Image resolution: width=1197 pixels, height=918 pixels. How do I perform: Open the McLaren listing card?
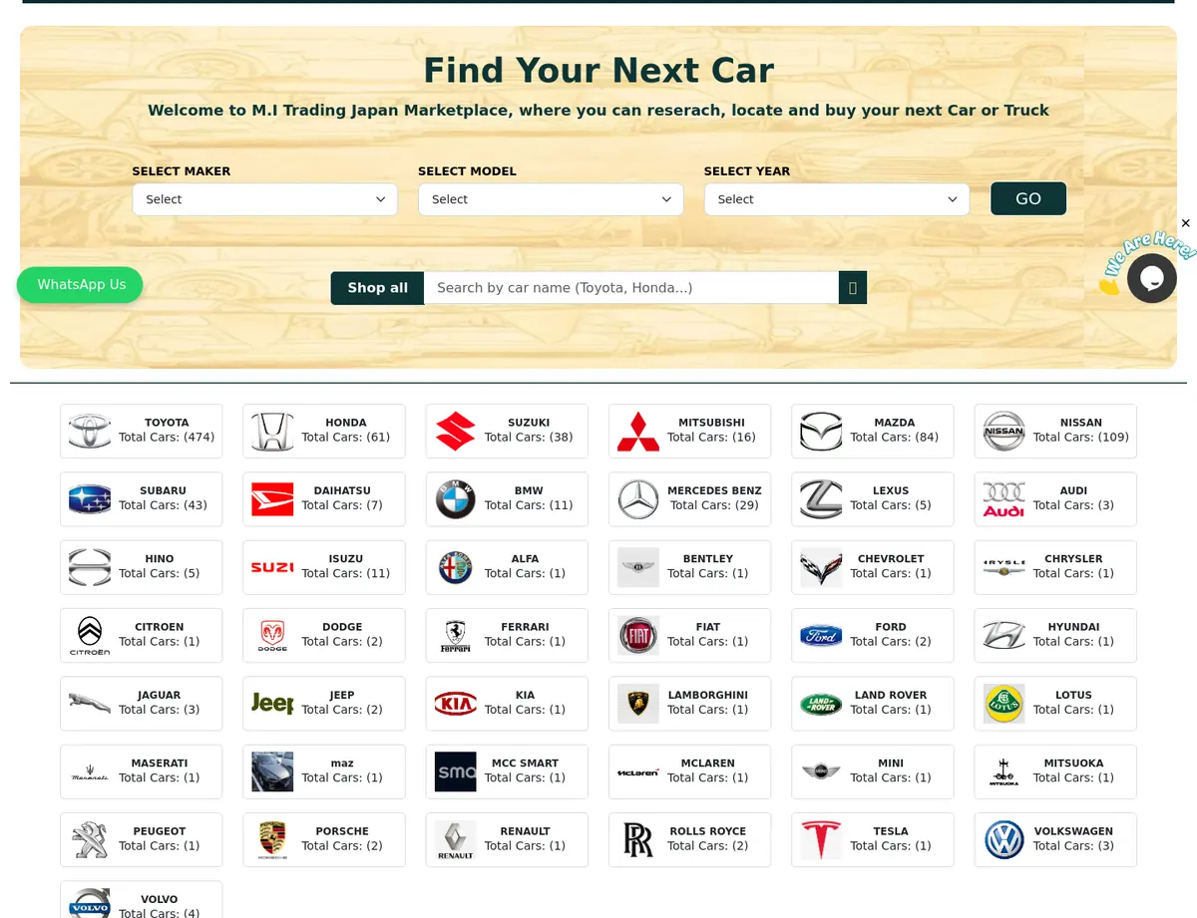coord(689,771)
